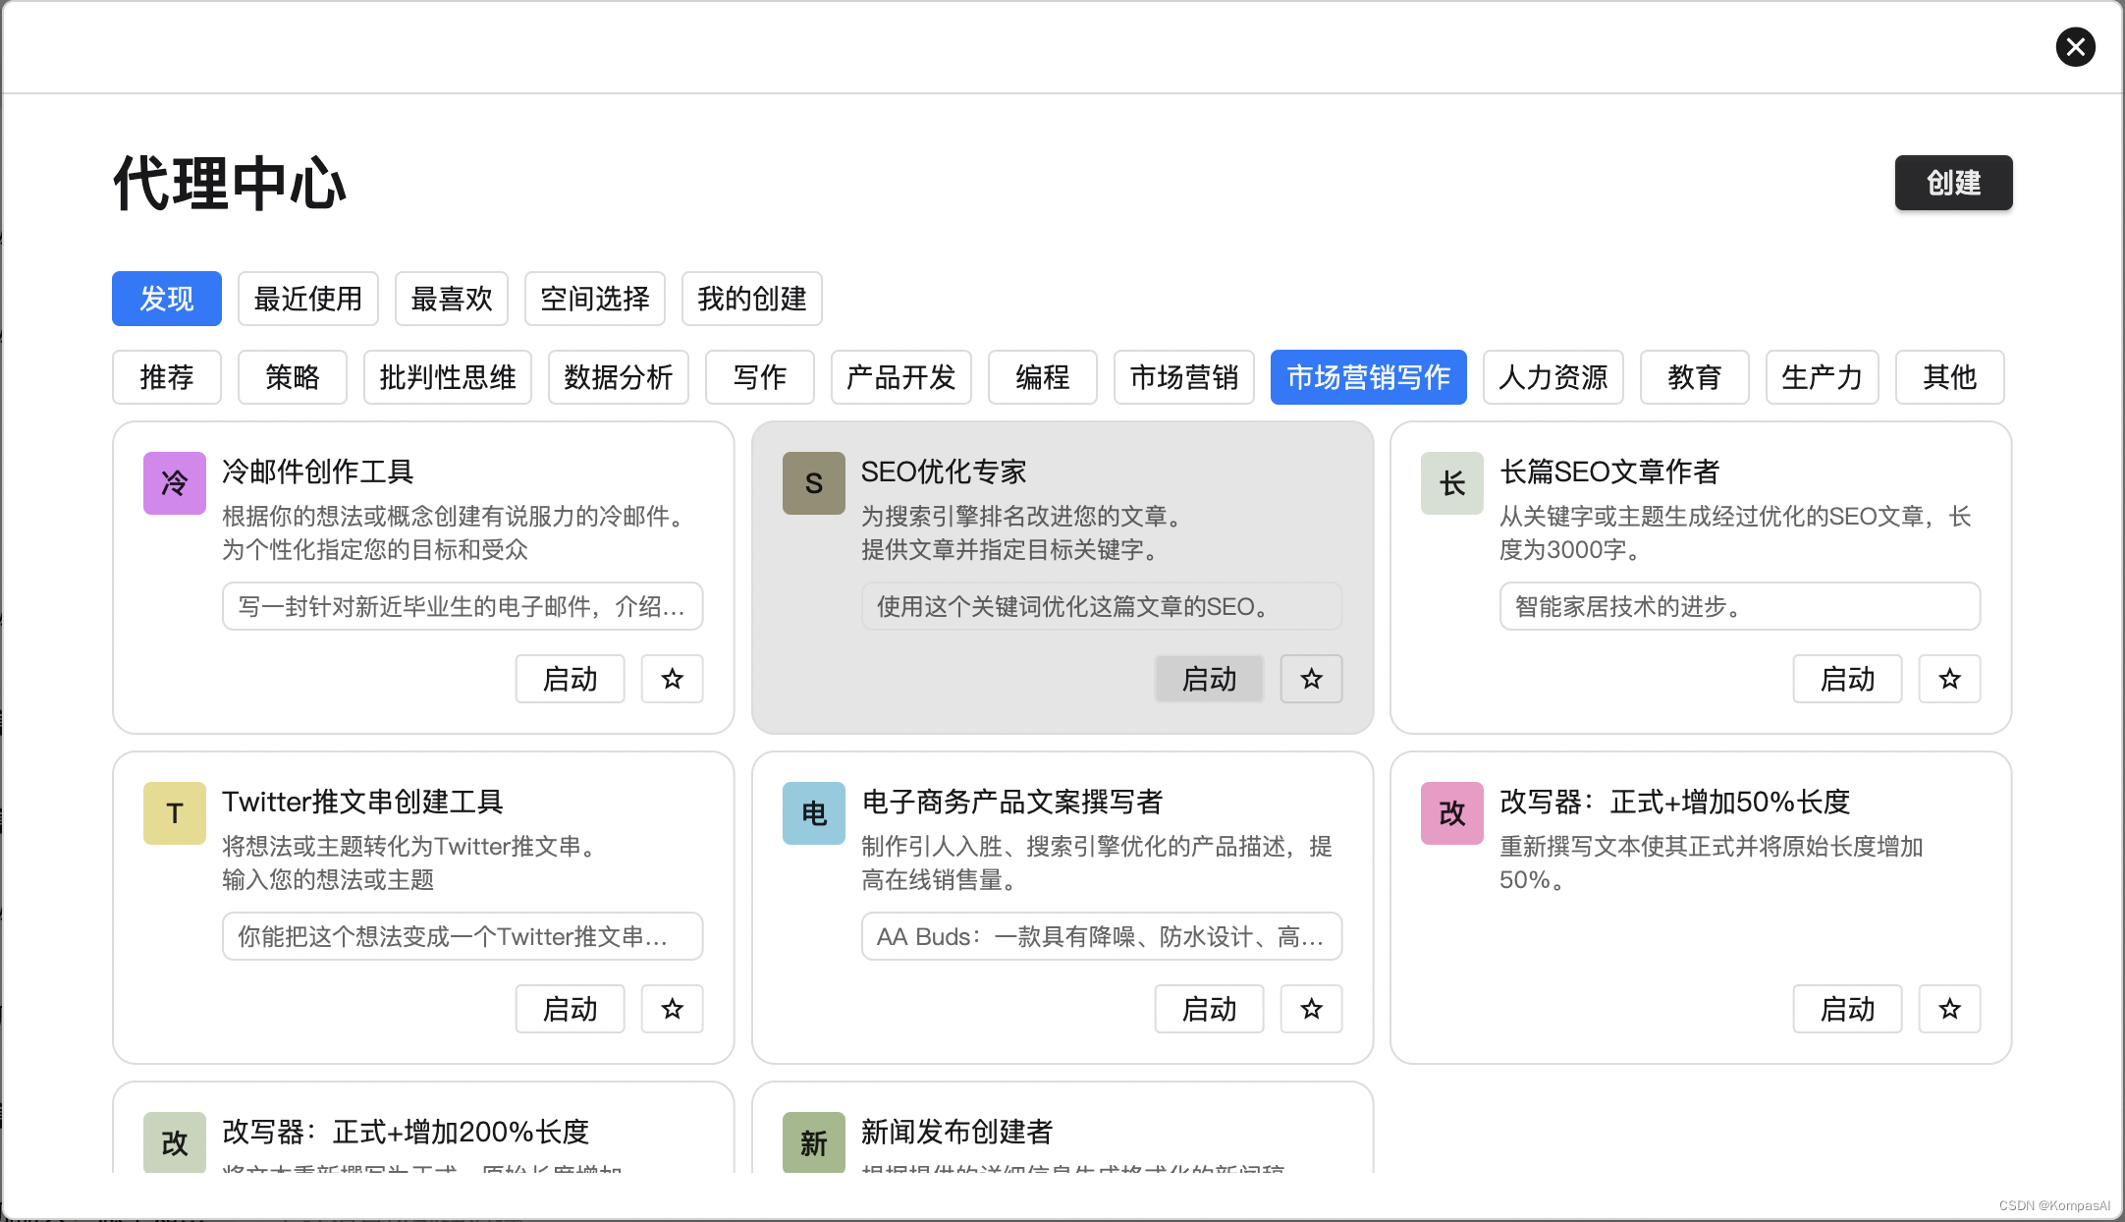Click the blue 电 product copywriter icon
This screenshot has height=1222, width=2125.
click(813, 813)
